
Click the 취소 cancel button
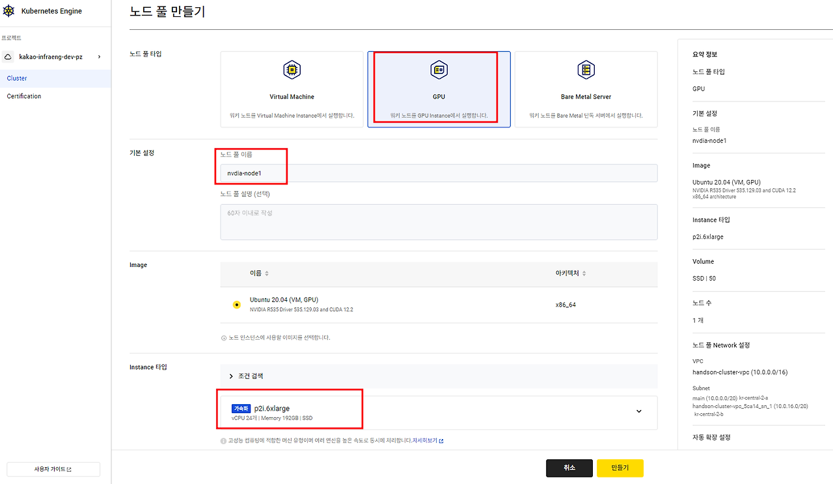569,468
